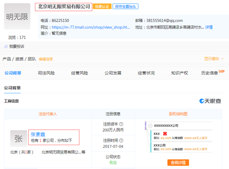Expand the 显示模块 dropdown
The height and width of the screenshot is (169, 229).
(x=214, y=59)
